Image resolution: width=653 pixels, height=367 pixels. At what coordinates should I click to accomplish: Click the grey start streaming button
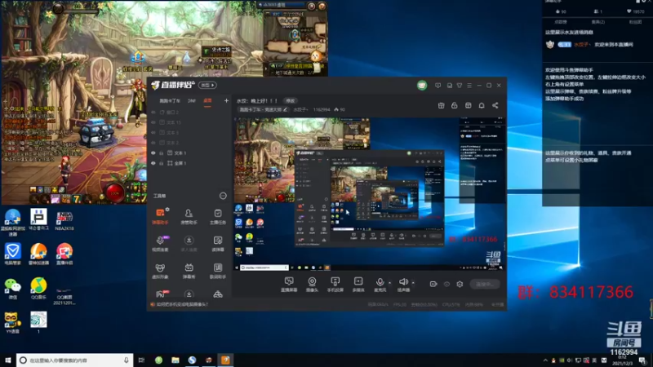[x=485, y=284]
